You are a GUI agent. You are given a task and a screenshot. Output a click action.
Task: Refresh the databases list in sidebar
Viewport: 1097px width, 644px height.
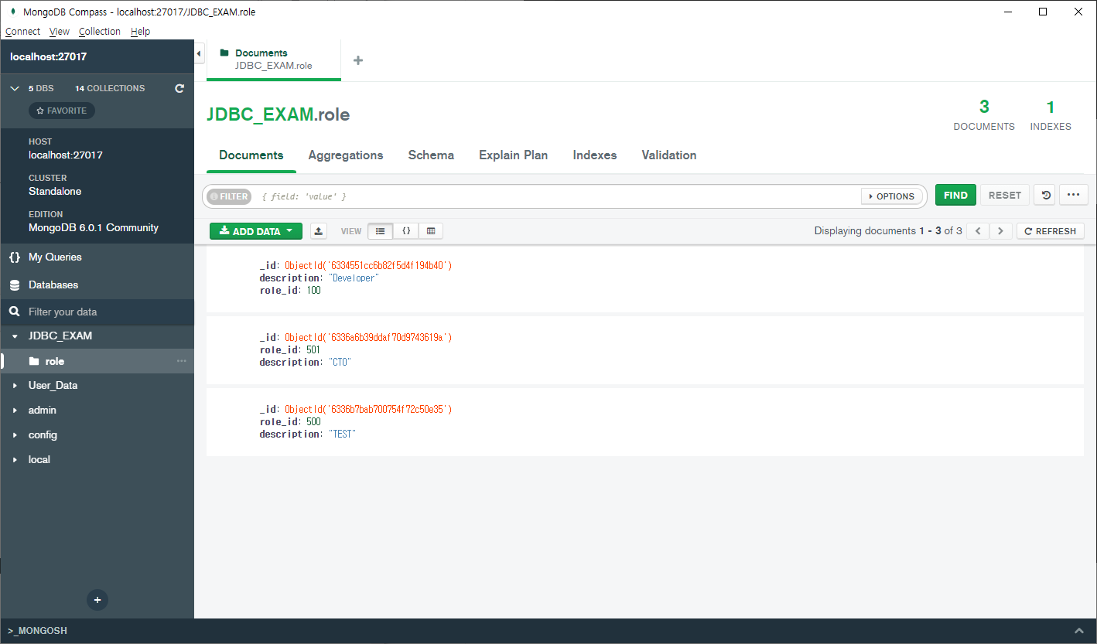[x=179, y=89]
